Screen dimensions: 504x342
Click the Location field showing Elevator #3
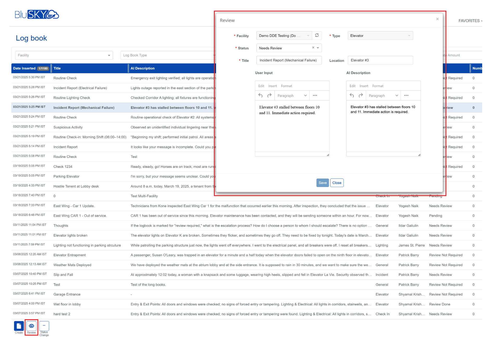(x=380, y=60)
